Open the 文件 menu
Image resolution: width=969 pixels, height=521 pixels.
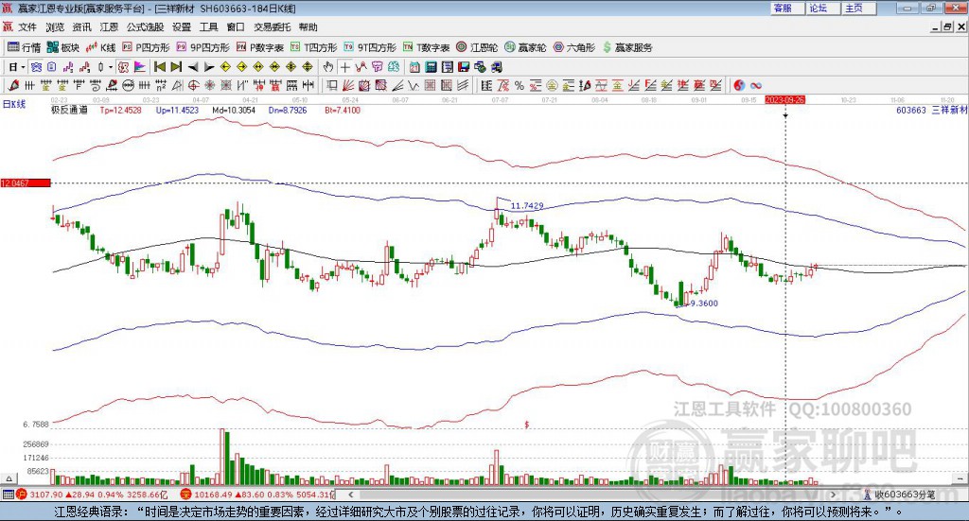(27, 27)
